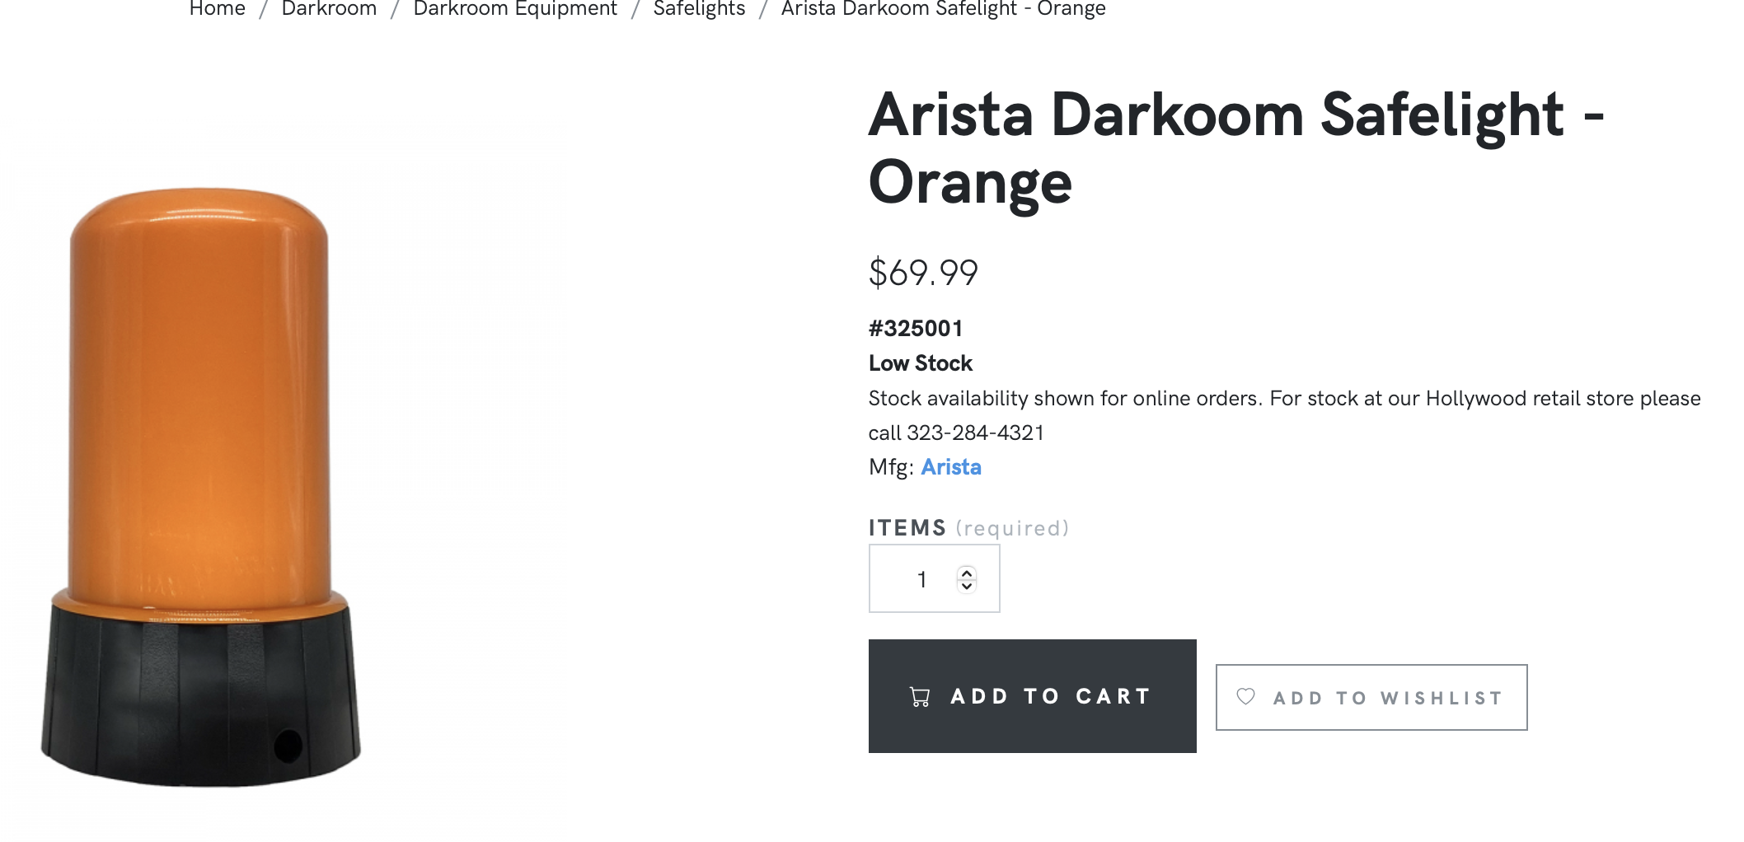Open the Arista manufacturer link
This screenshot has height=842, width=1744.
(950, 467)
